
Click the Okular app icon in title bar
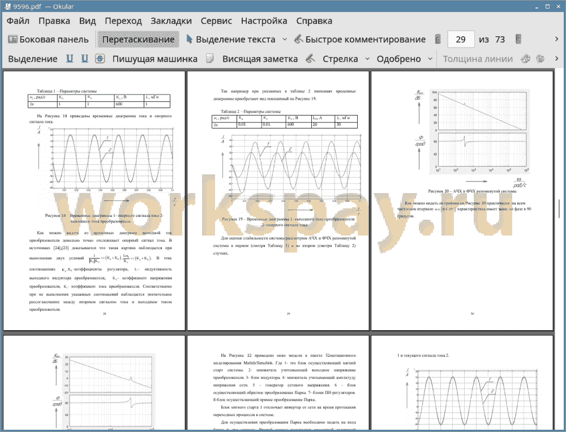[6, 6]
